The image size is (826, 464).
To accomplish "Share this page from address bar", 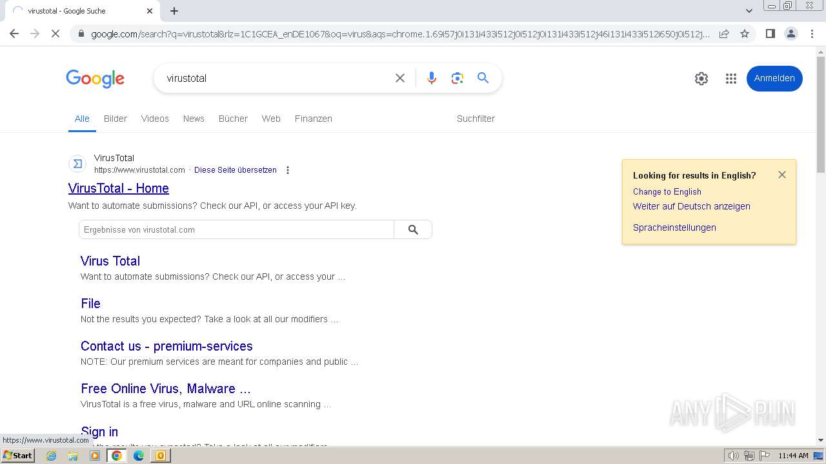I will click(x=724, y=34).
